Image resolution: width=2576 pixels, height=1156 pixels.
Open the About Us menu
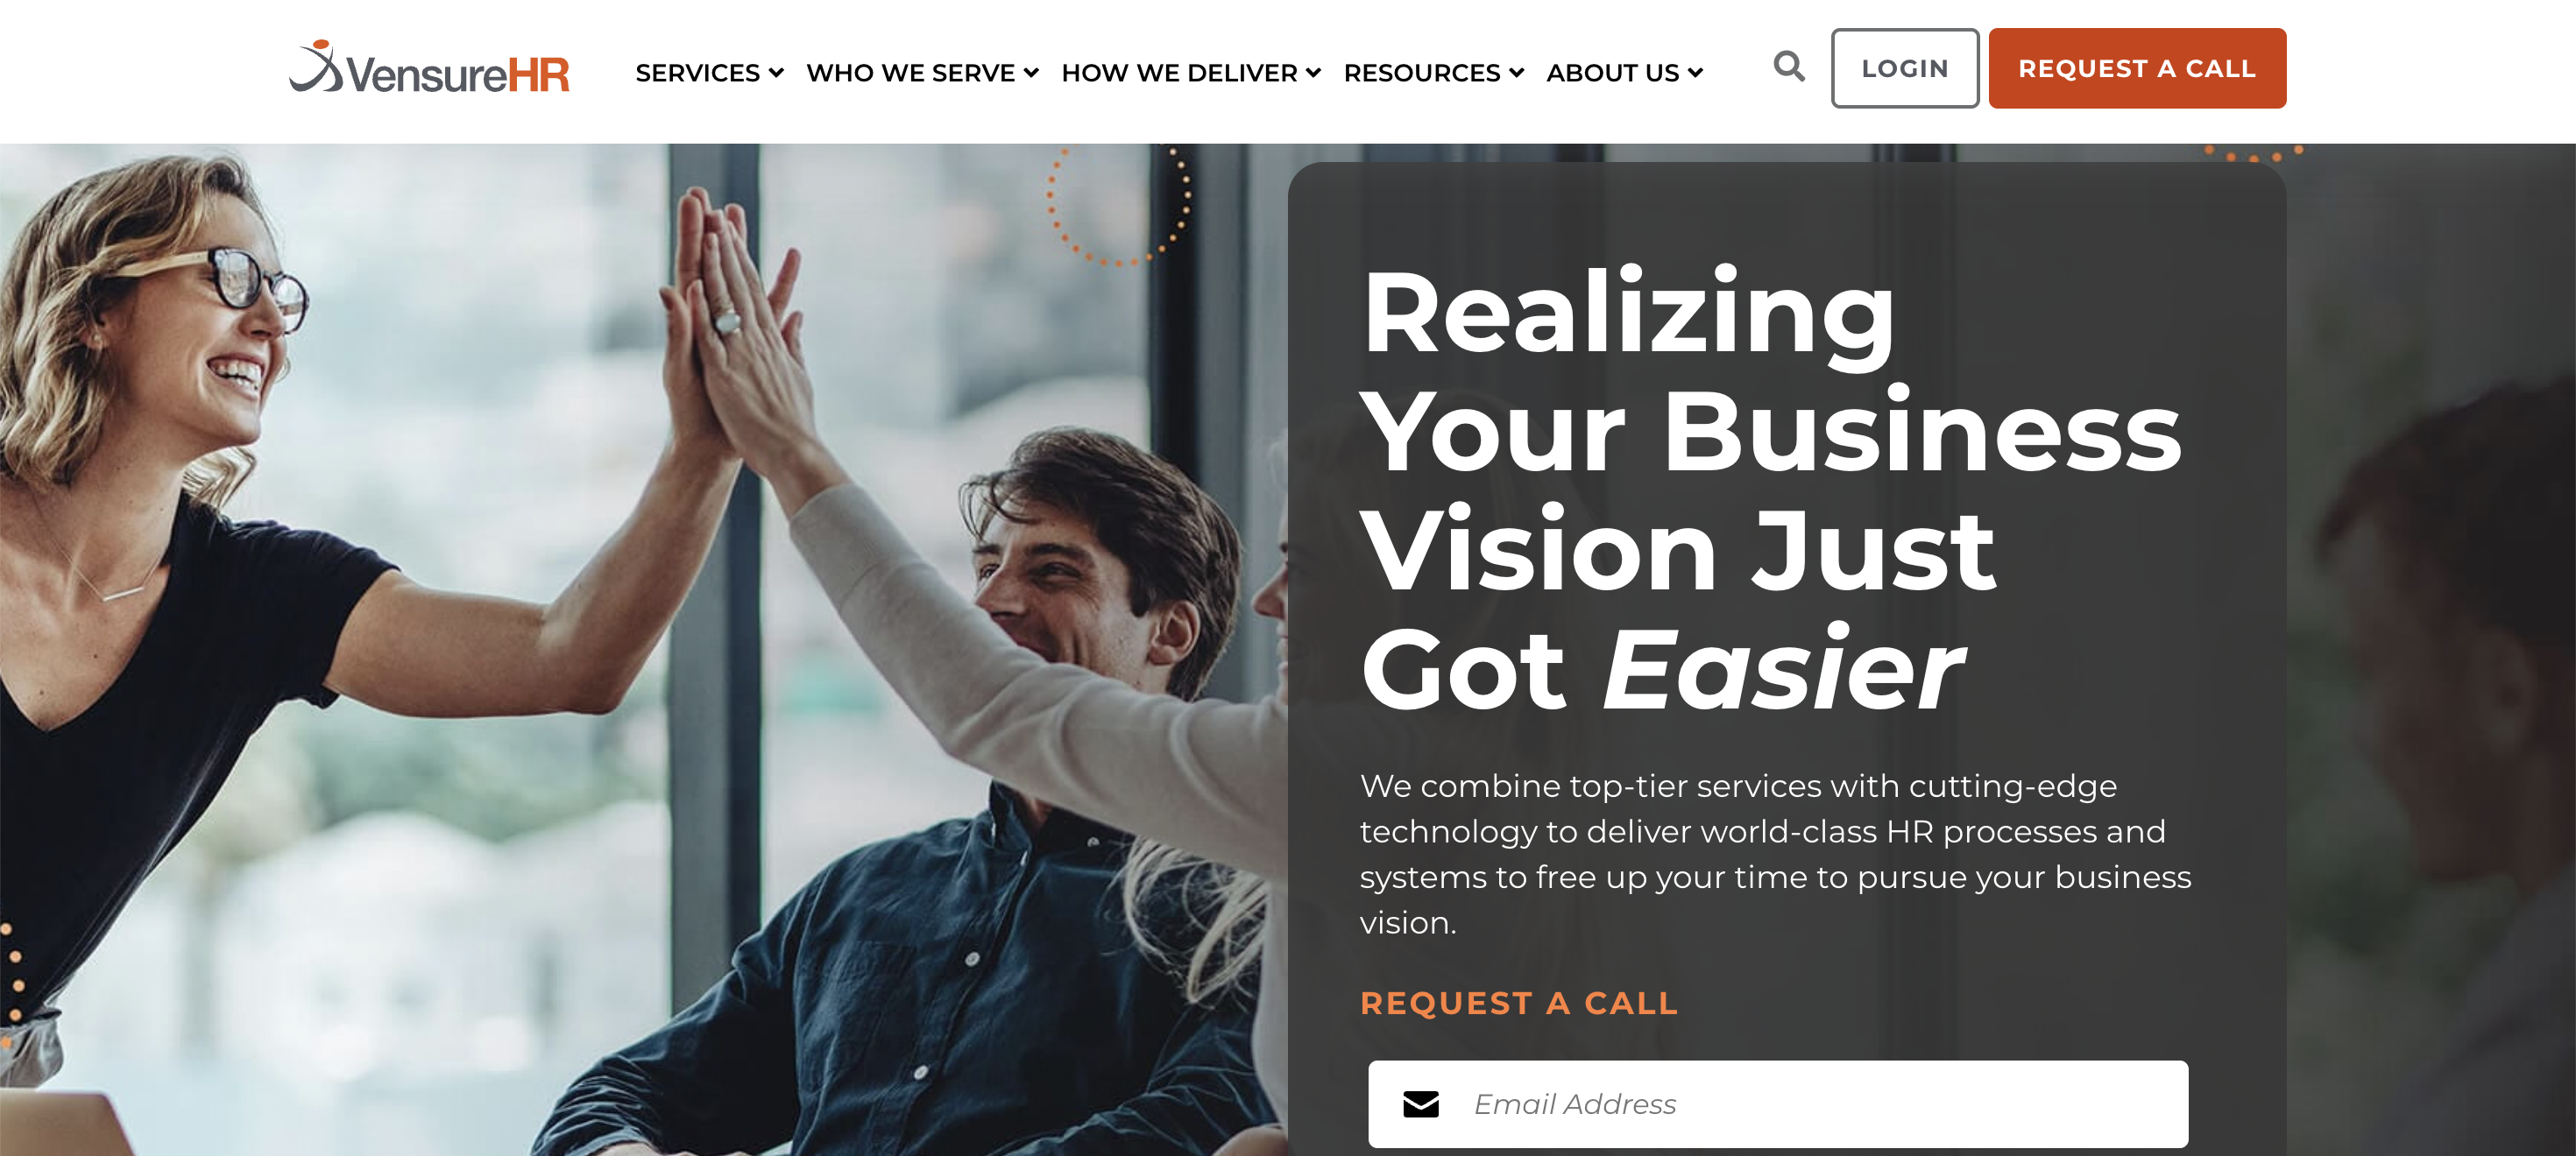[x=1624, y=73]
